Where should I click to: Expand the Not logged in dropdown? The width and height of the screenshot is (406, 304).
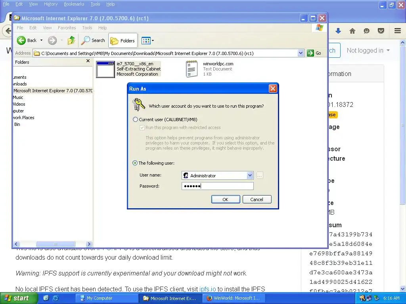tap(368, 50)
